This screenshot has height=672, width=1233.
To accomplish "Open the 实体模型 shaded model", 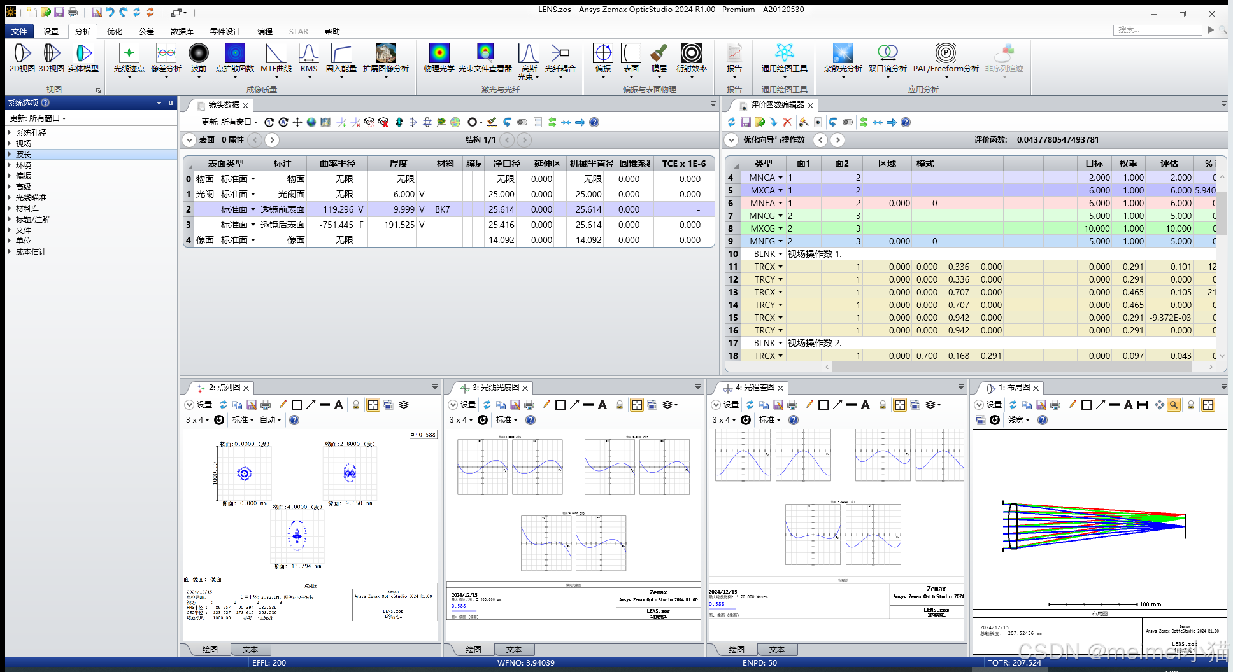I will pyautogui.click(x=83, y=58).
